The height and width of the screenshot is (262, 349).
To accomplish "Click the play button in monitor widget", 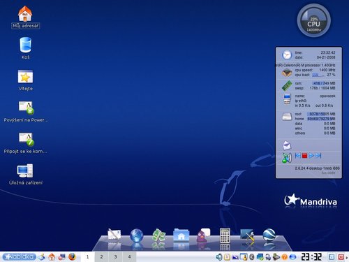I will coord(311,156).
